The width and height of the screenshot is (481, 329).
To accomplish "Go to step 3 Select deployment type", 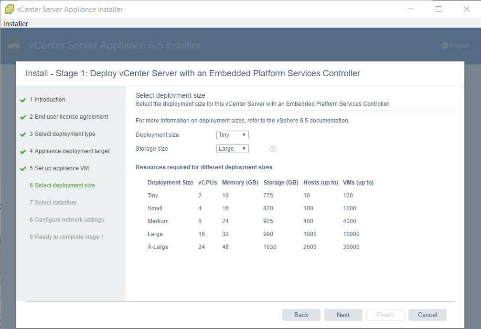I will point(62,134).
